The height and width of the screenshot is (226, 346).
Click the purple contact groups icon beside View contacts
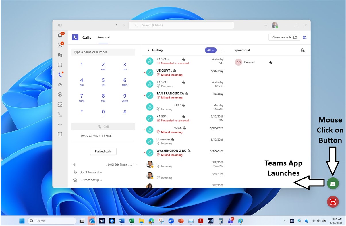click(305, 37)
